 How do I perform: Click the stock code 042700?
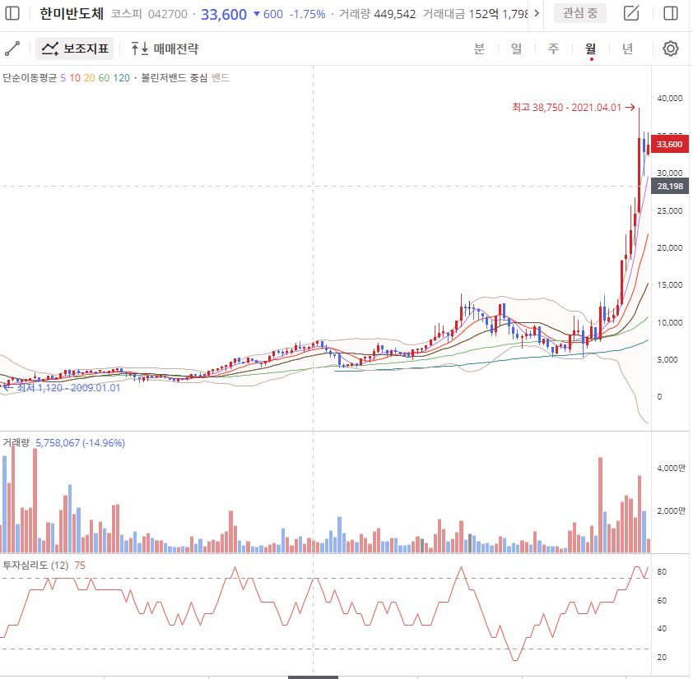(x=168, y=14)
